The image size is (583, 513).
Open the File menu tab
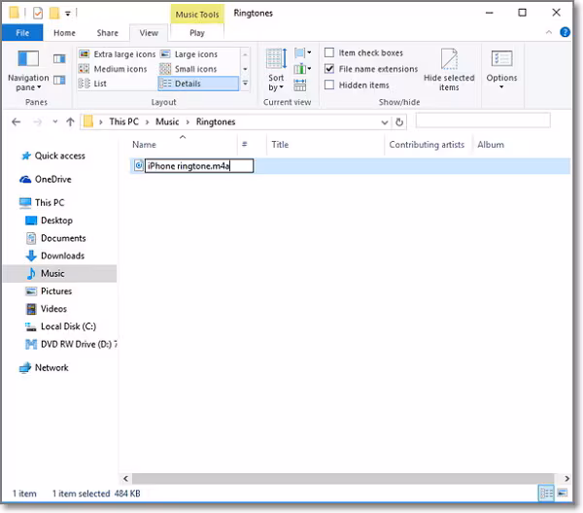point(22,33)
